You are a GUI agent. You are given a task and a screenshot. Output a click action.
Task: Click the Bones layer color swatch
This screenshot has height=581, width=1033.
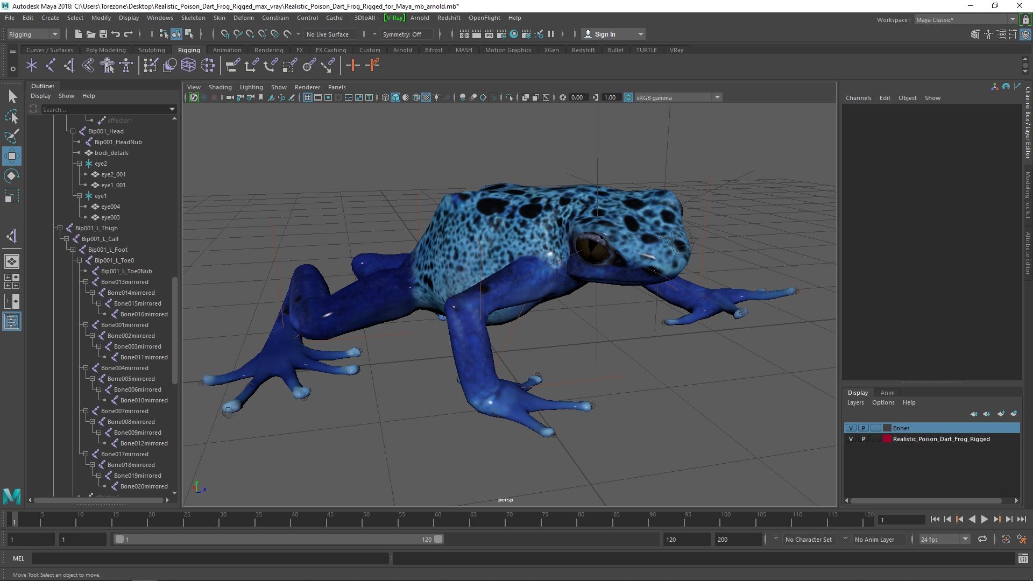click(x=887, y=428)
